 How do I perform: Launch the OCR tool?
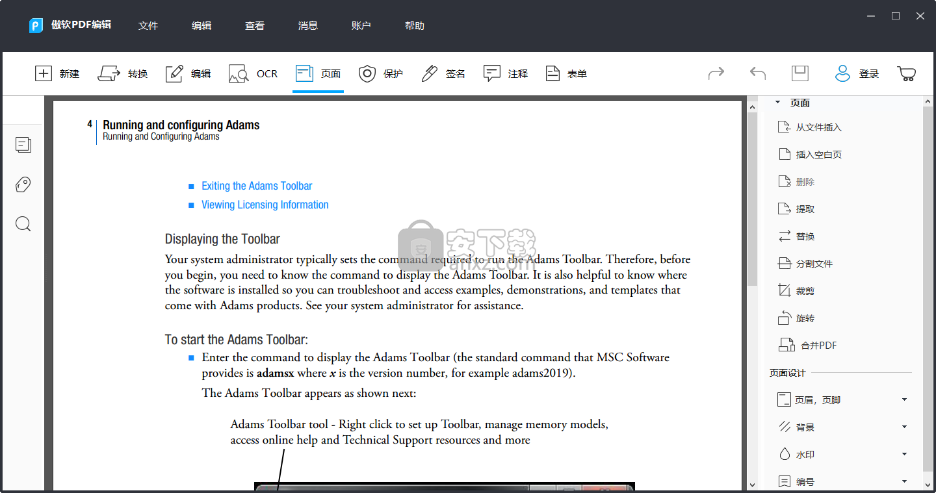pyautogui.click(x=253, y=73)
